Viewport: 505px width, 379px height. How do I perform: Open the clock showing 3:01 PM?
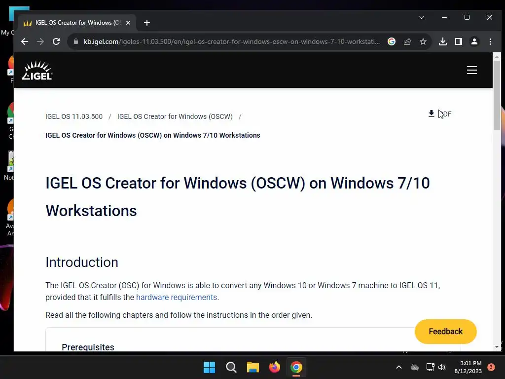click(x=468, y=367)
